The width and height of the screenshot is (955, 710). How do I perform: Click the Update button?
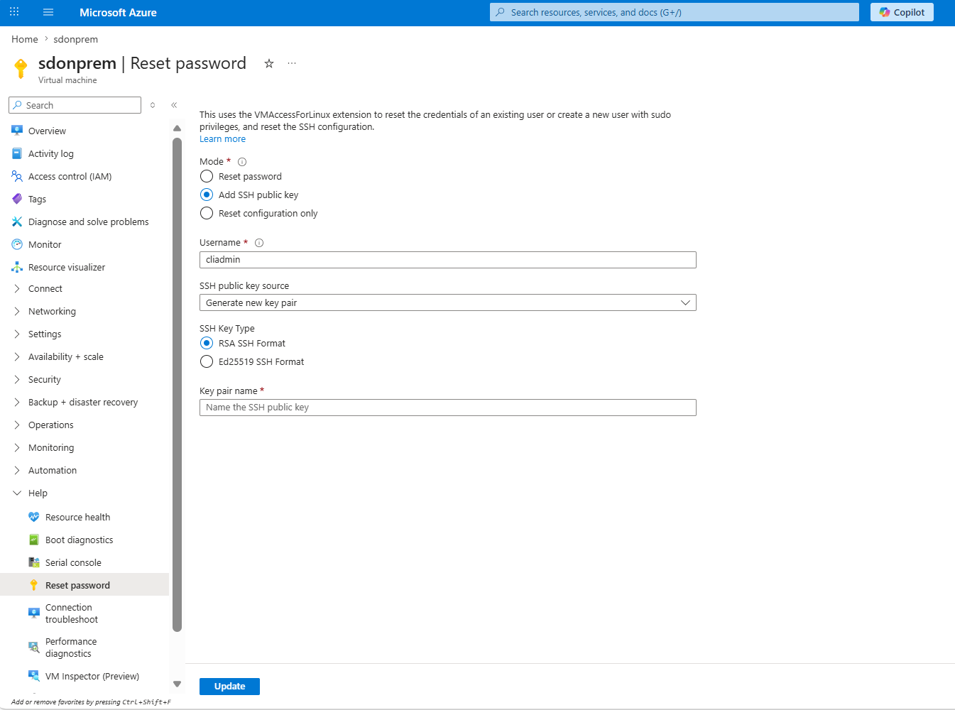pos(229,687)
